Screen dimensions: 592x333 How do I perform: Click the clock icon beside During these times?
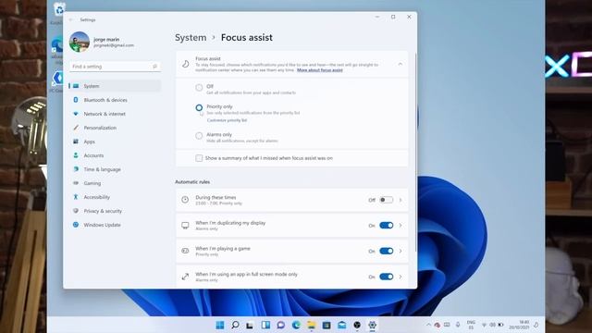(x=185, y=200)
